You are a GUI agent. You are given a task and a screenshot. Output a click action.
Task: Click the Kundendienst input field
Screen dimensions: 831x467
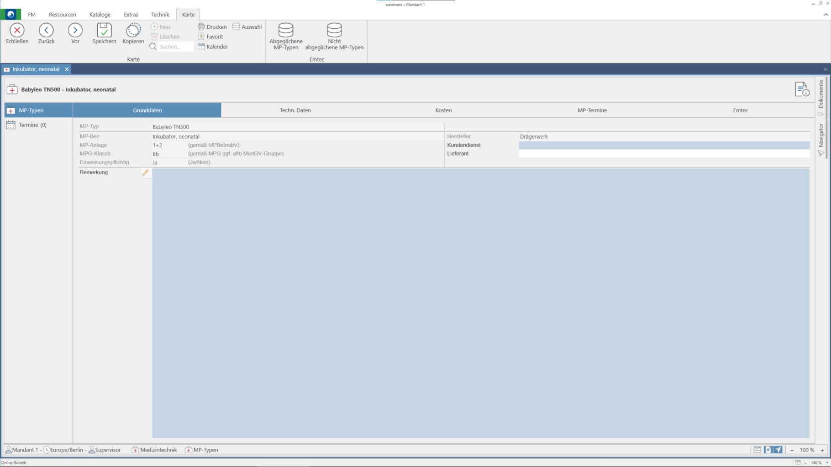(664, 145)
